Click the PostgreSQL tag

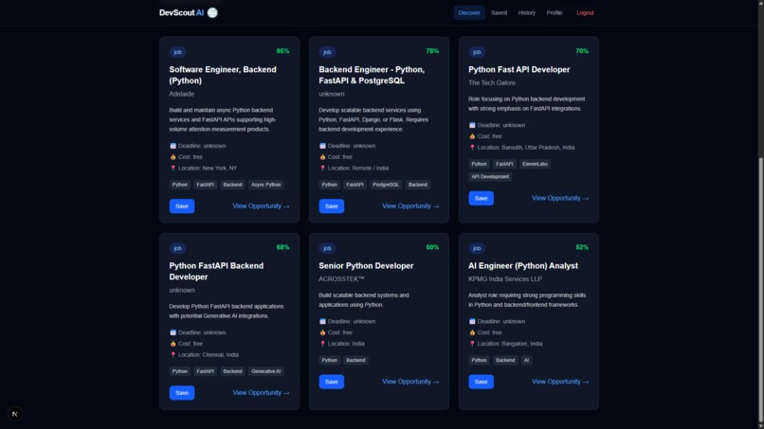pos(386,185)
